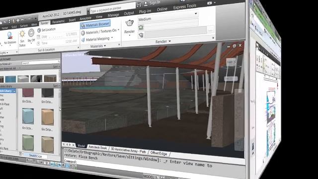Switch to the Output ribbon tab
This screenshot has width=318, height=179.
tap(129, 13)
